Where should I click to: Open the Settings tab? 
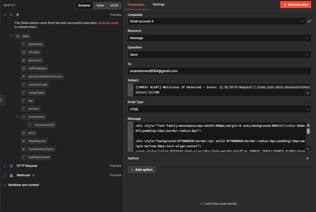click(159, 5)
